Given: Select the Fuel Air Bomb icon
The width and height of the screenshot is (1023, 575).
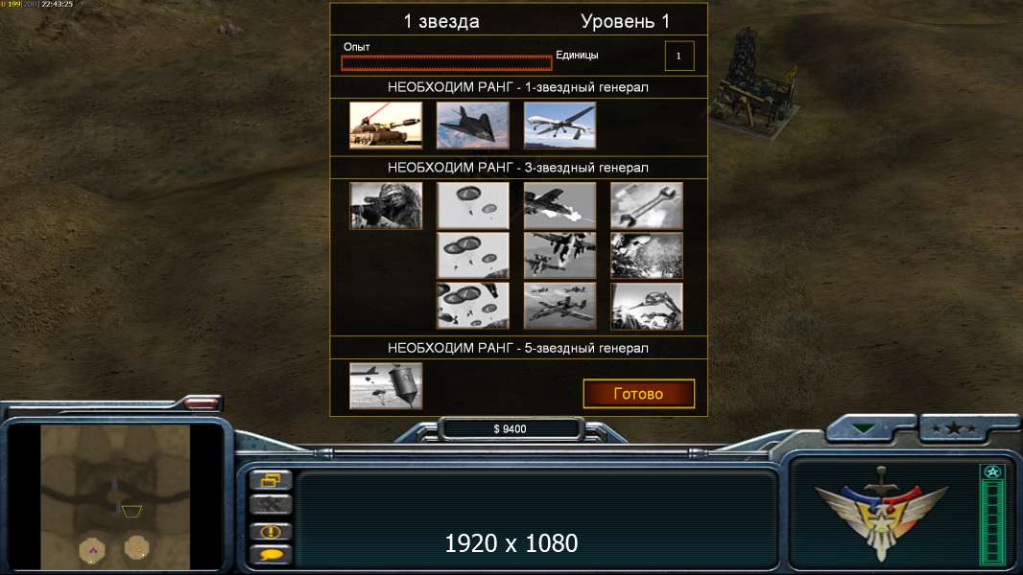Looking at the screenshot, I should click(x=386, y=386).
